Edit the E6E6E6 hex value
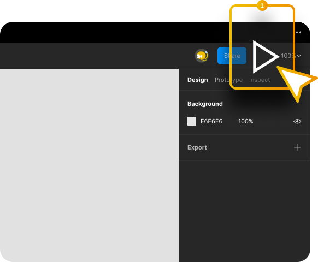 click(211, 121)
